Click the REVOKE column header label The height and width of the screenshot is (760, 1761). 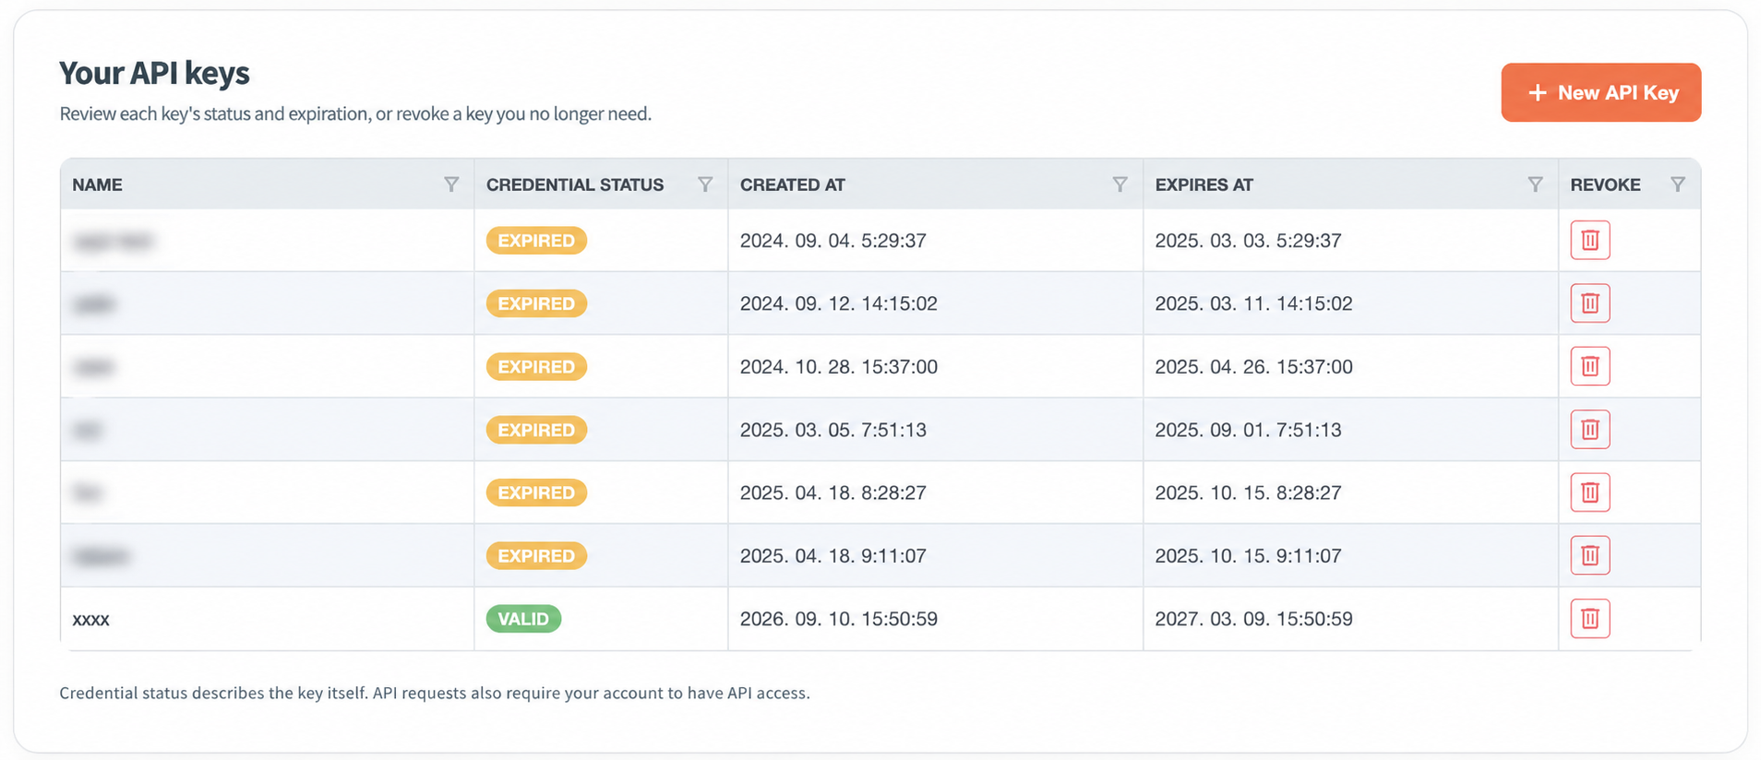pos(1606,184)
